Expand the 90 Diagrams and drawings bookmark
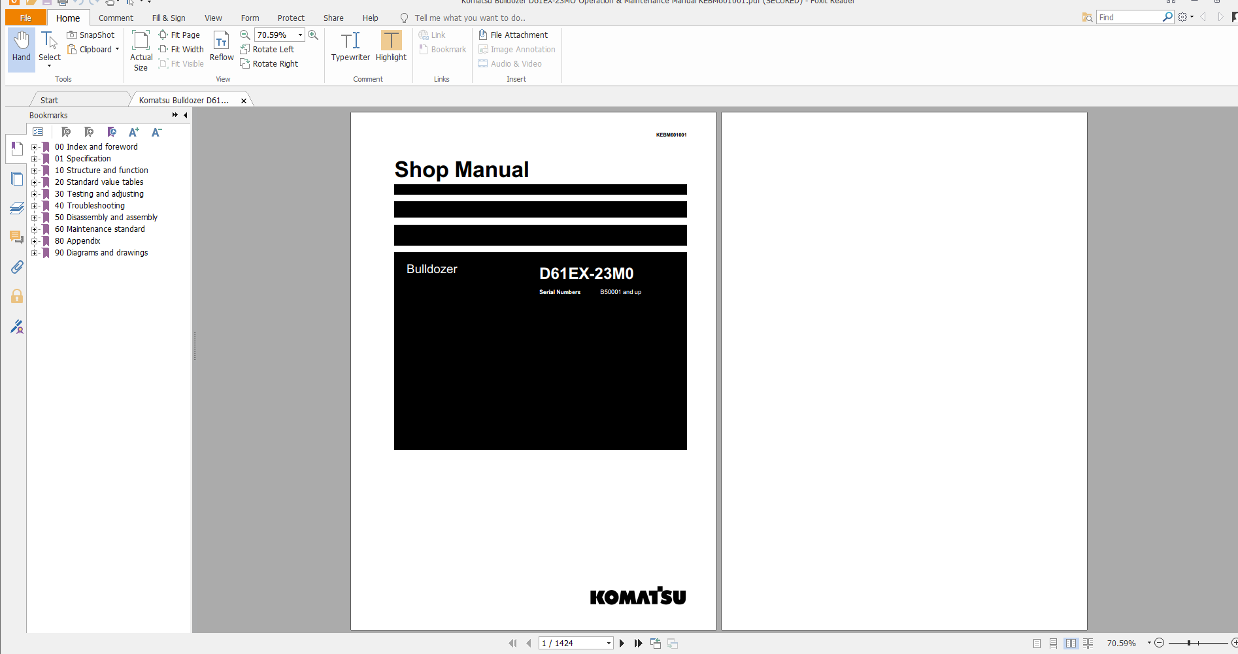 (35, 253)
